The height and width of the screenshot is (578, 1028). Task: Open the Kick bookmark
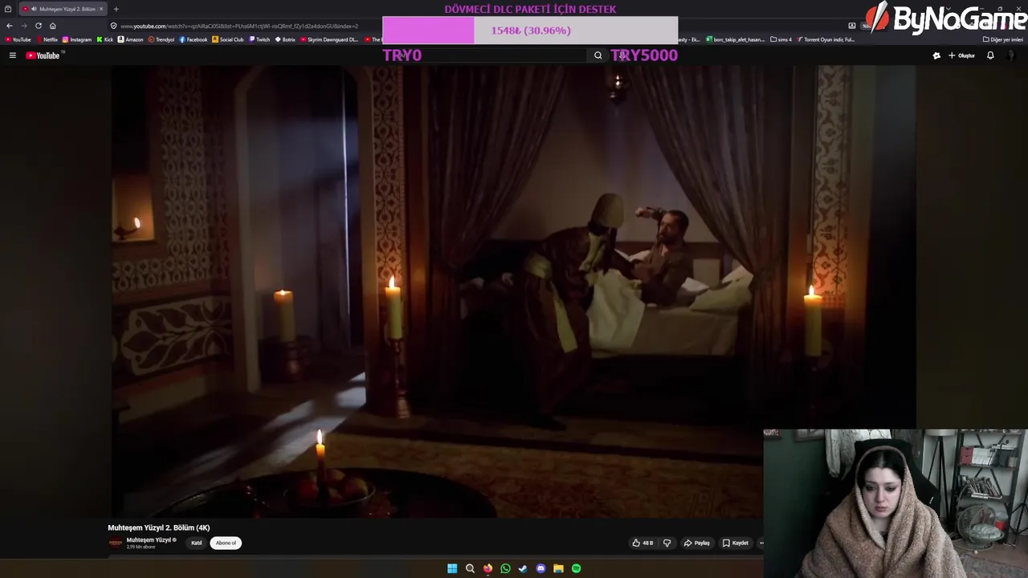click(x=105, y=39)
